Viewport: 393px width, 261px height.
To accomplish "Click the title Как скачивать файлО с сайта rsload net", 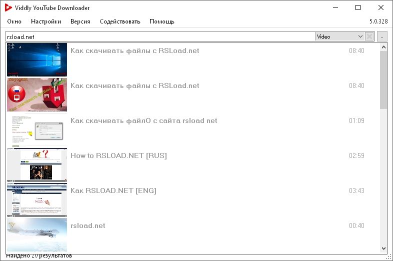I will point(144,120).
